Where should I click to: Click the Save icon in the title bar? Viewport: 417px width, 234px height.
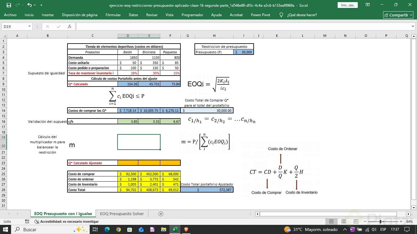click(9, 5)
